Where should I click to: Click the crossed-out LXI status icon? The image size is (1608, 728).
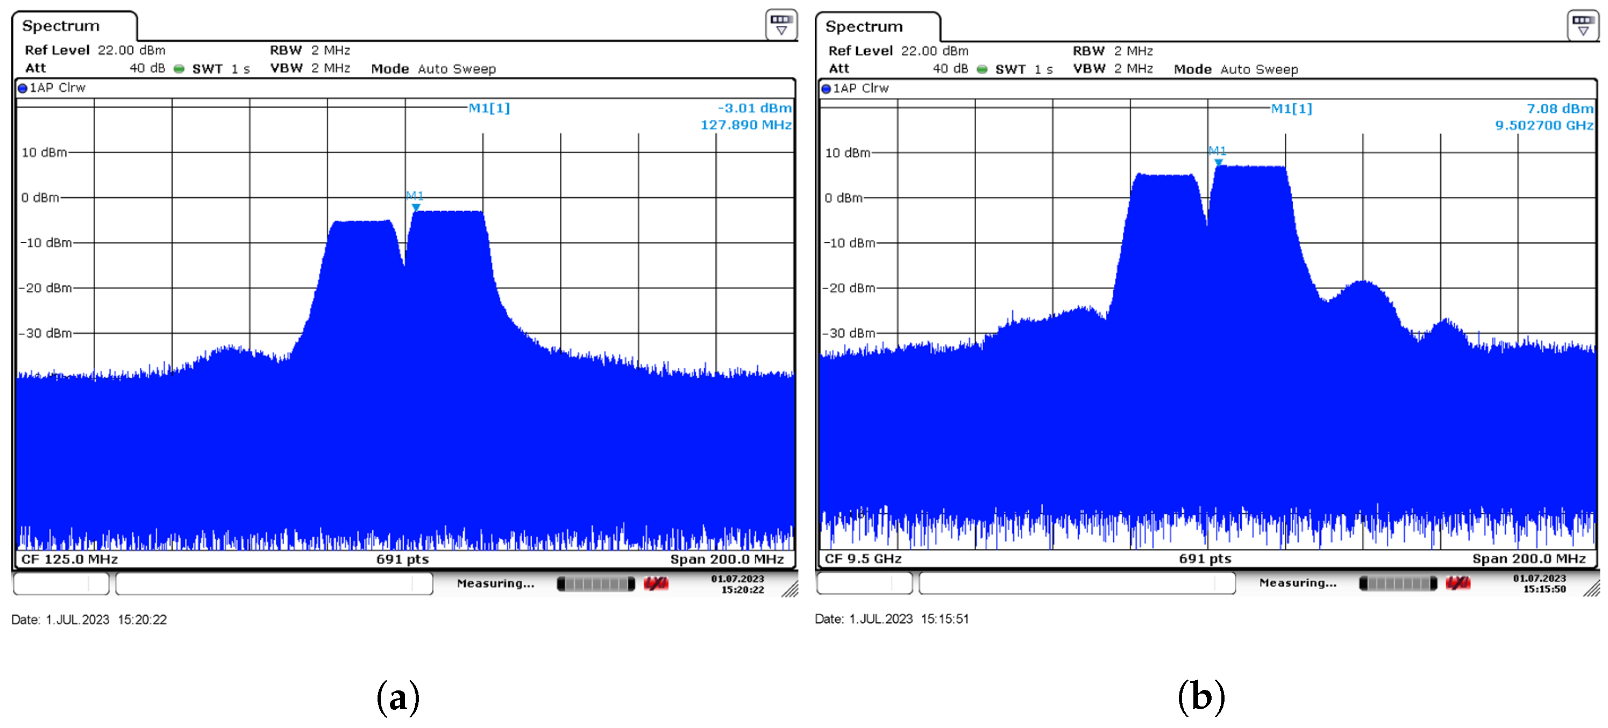coord(656,583)
